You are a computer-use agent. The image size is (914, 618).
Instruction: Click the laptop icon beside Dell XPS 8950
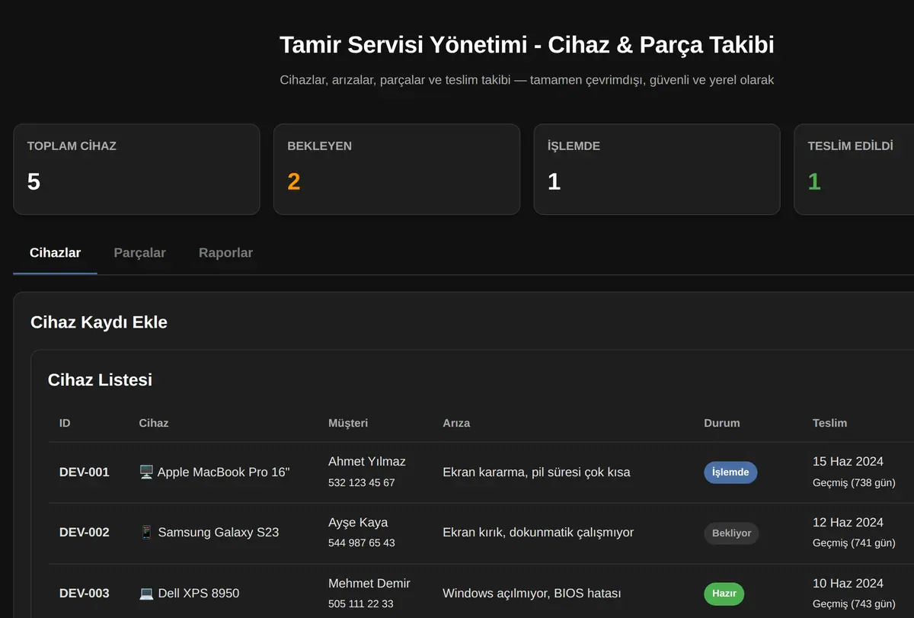pos(146,594)
